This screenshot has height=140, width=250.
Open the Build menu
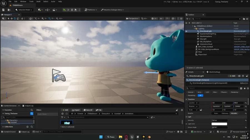click(x=38, y=2)
